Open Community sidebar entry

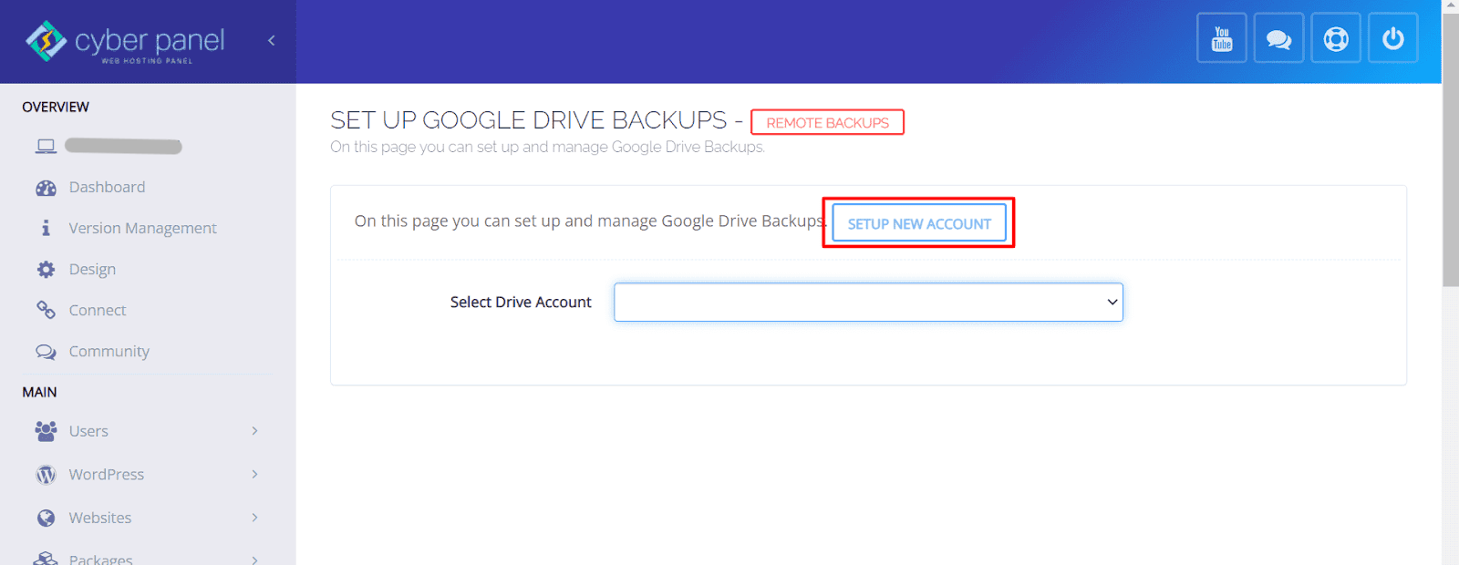click(109, 351)
